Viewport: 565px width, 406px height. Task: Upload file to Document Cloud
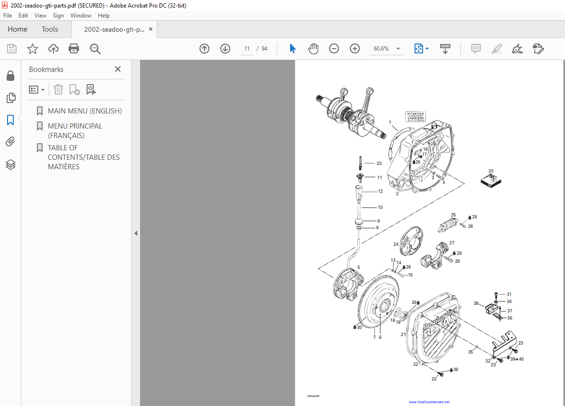(53, 49)
